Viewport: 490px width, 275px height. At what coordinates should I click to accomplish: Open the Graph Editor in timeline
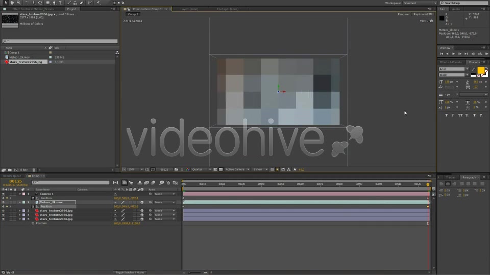(x=175, y=183)
